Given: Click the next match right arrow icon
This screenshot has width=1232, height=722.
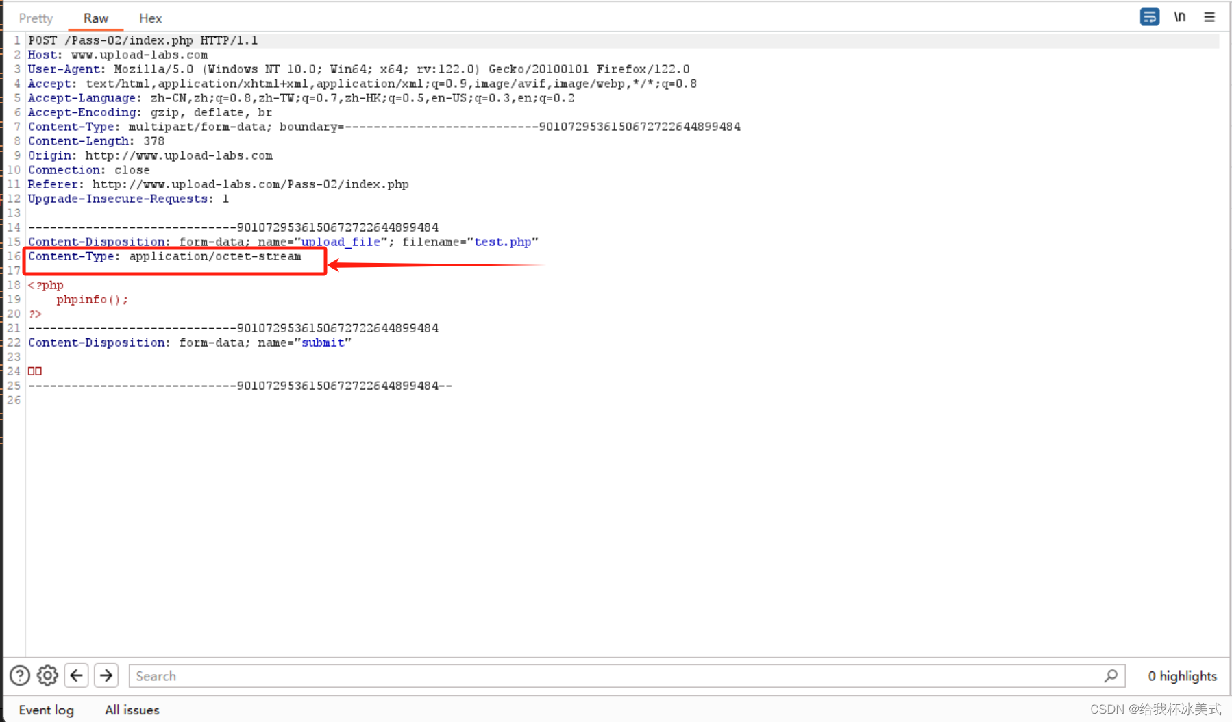Looking at the screenshot, I should tap(106, 675).
